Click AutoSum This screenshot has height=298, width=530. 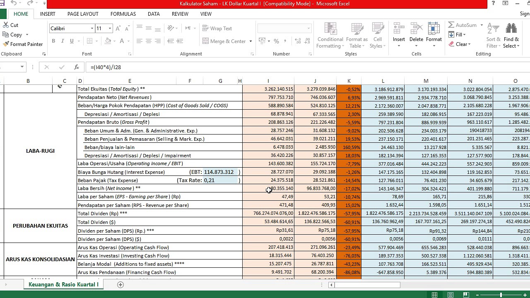(x=463, y=25)
